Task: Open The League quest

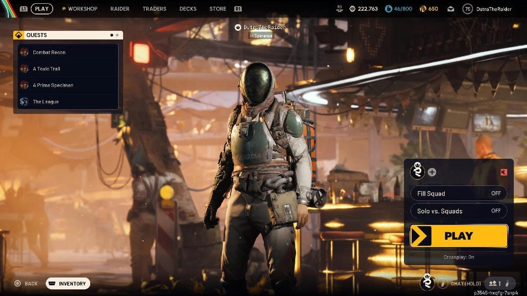Action: point(68,102)
